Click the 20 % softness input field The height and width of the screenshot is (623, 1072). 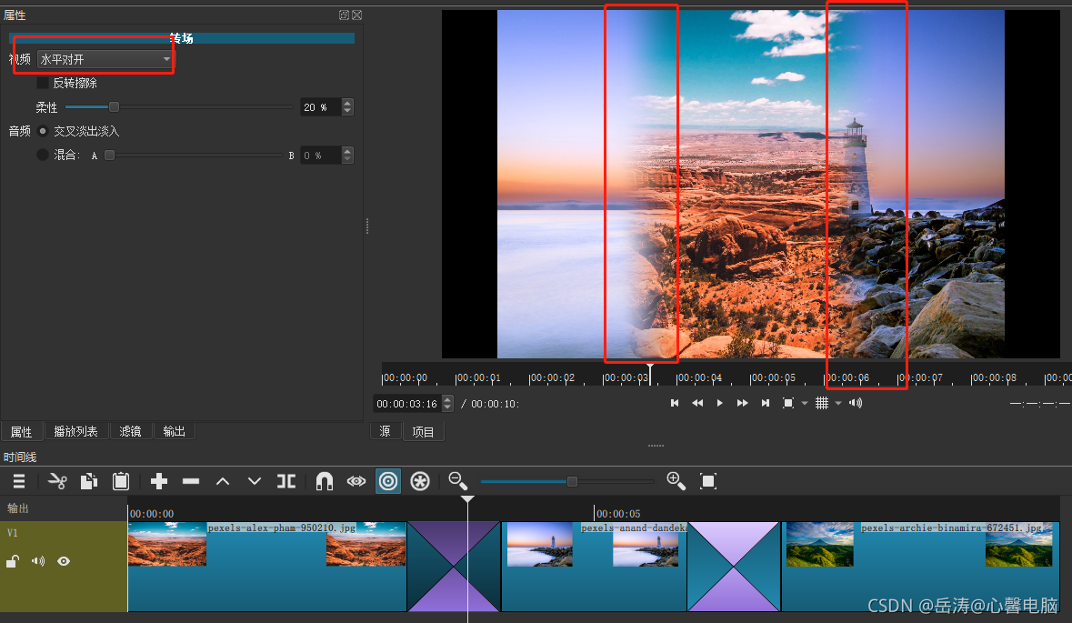[320, 107]
